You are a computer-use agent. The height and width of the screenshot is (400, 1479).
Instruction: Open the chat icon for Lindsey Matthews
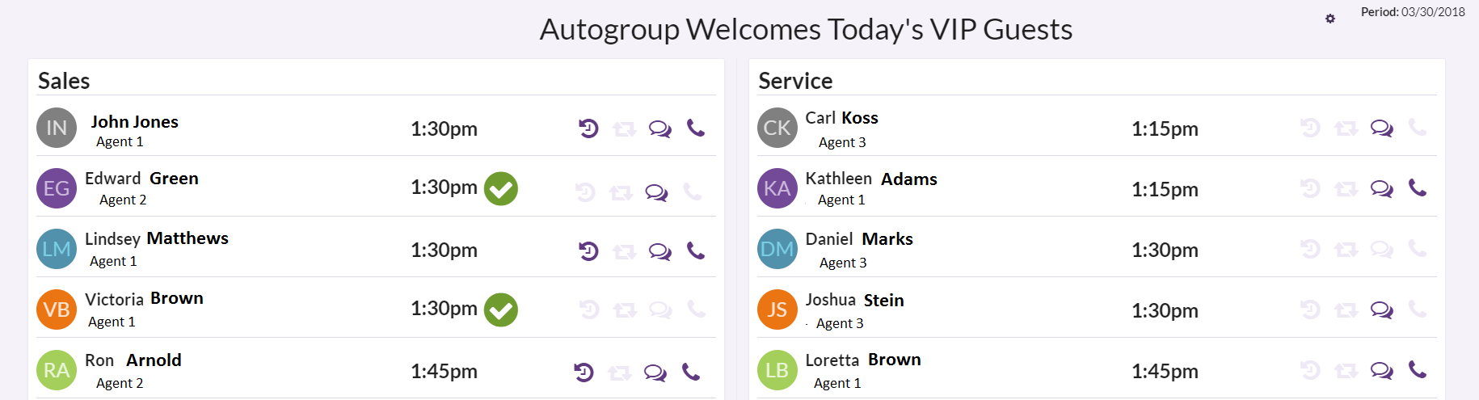(x=660, y=251)
